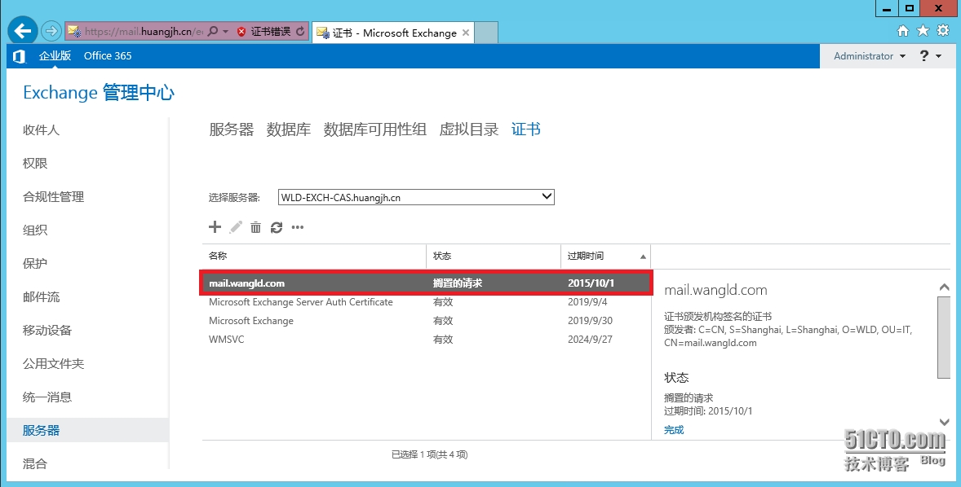Open a new blank browser tab
961x487 pixels.
click(x=486, y=33)
